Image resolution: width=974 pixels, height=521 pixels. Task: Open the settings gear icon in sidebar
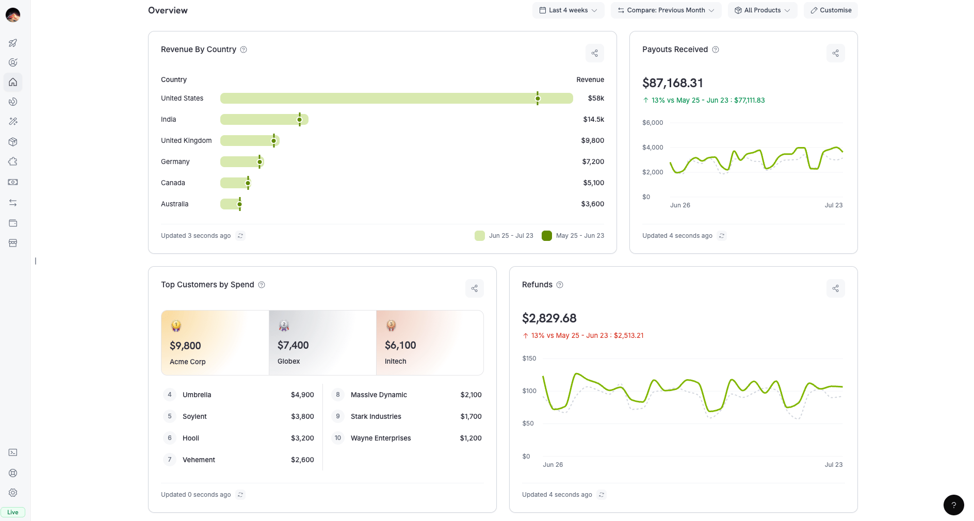[13, 493]
